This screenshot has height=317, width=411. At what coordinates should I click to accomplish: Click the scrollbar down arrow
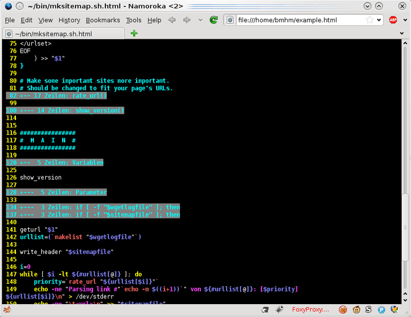pos(406,300)
